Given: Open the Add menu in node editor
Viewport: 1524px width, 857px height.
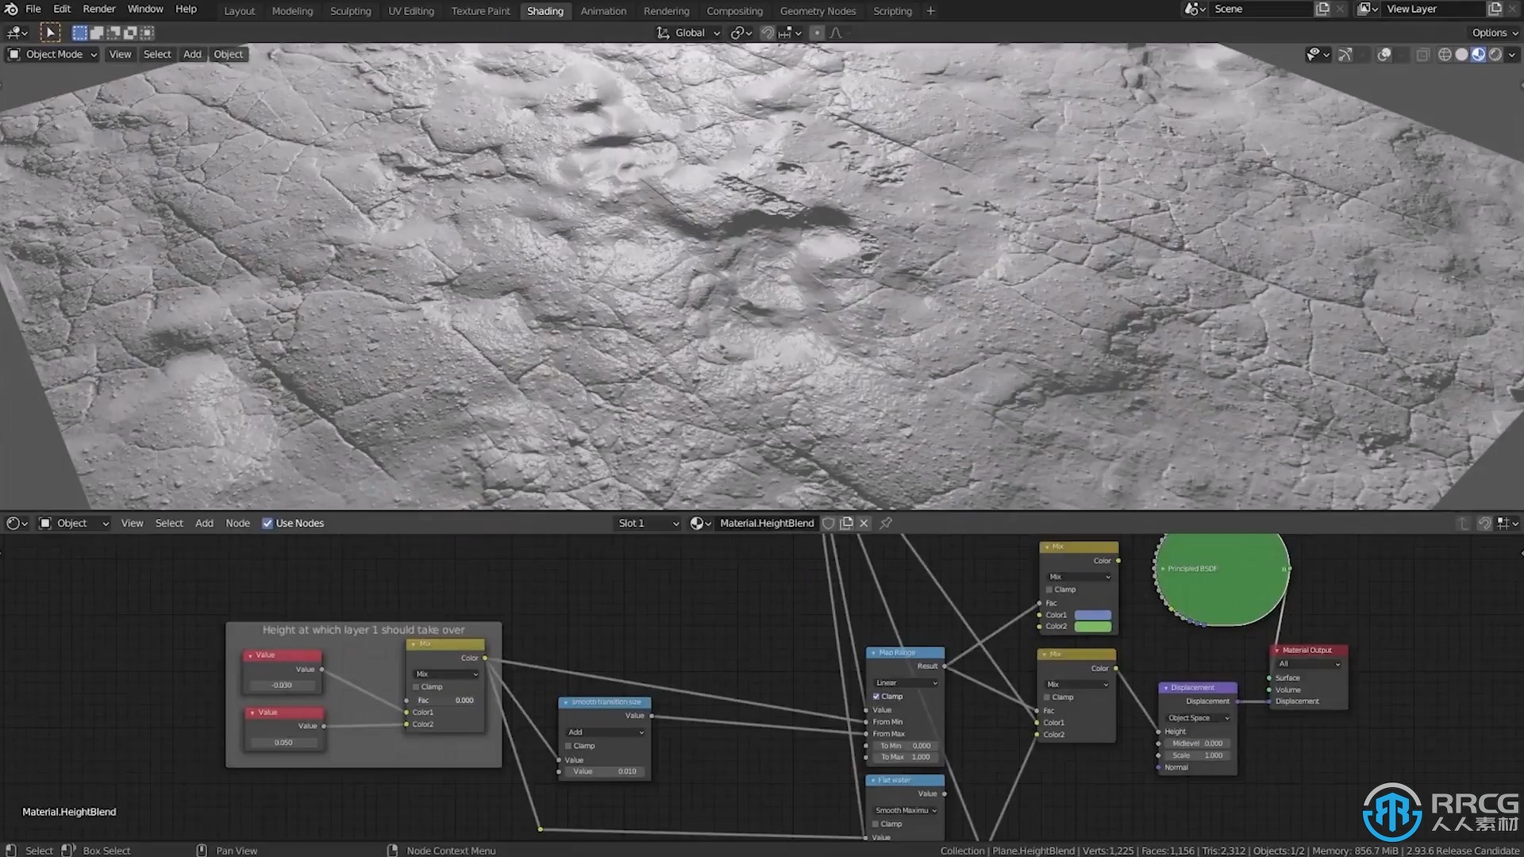Looking at the screenshot, I should pyautogui.click(x=203, y=522).
